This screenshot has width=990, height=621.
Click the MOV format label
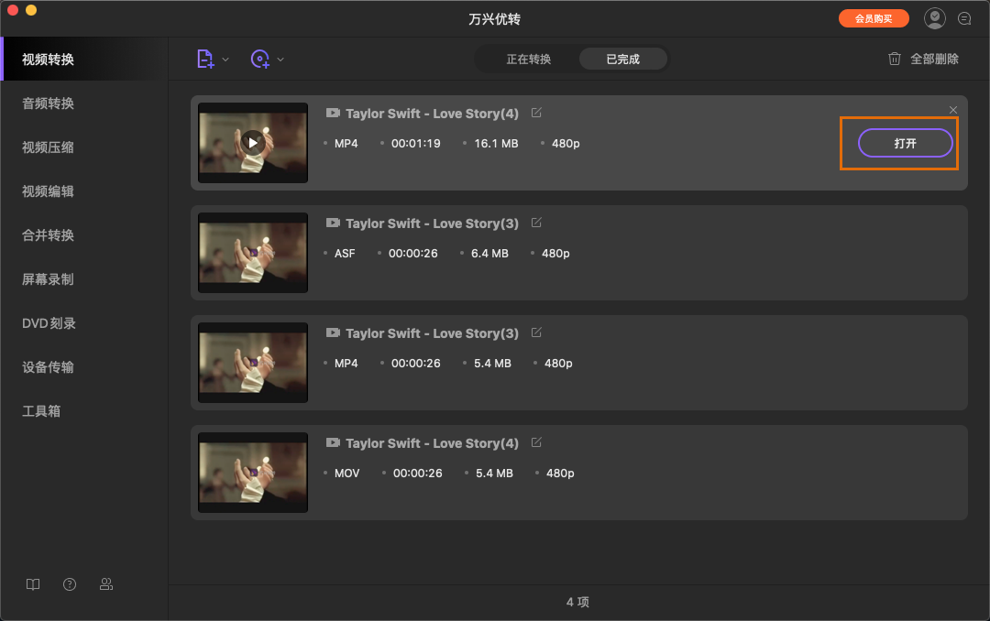(x=346, y=473)
